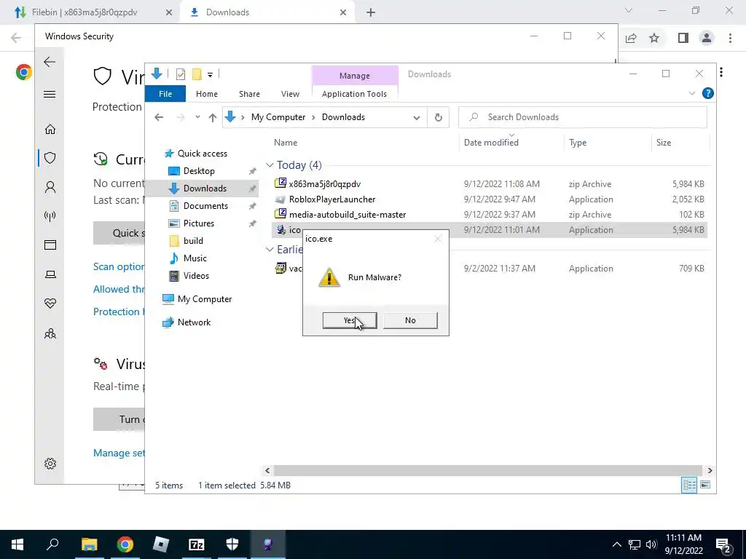Collapse the Earlier group chevron

[270, 250]
